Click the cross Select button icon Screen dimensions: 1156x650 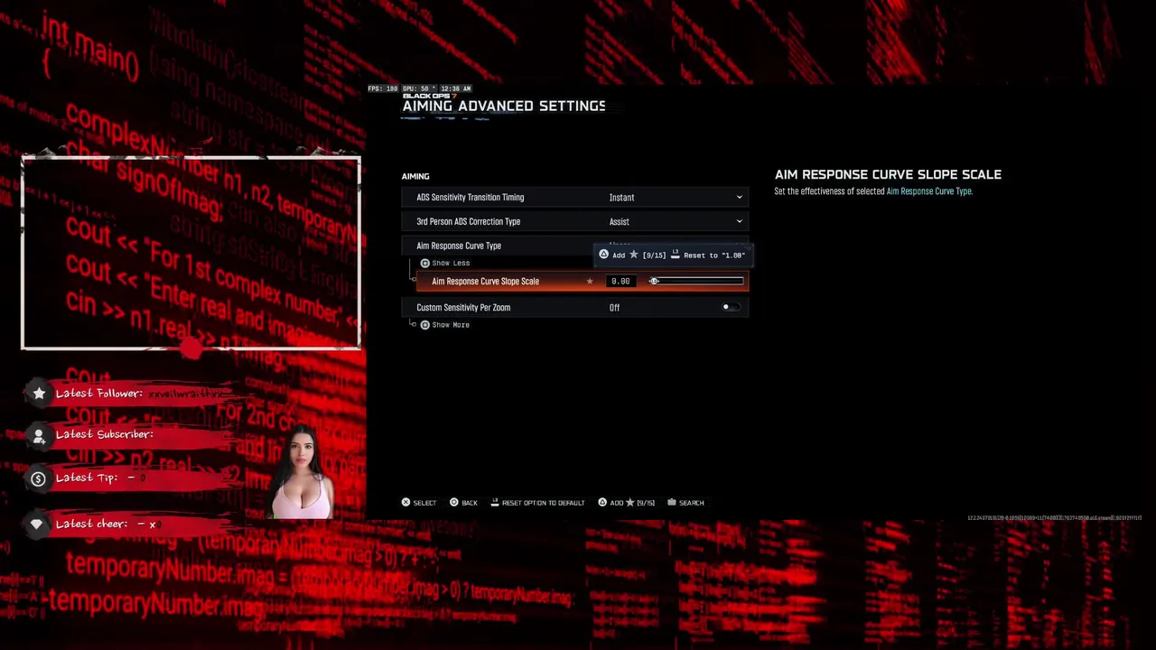(x=406, y=502)
